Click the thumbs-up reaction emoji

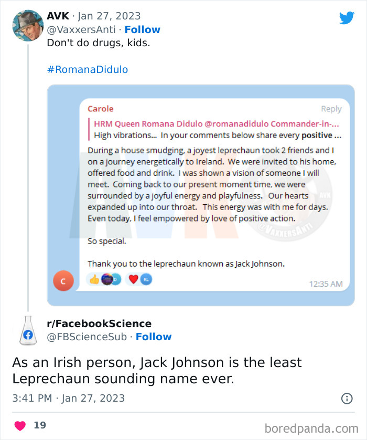click(x=94, y=280)
